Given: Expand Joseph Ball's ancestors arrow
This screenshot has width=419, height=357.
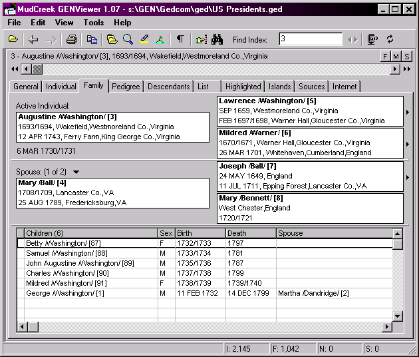Looking at the screenshot, I should (408, 177).
